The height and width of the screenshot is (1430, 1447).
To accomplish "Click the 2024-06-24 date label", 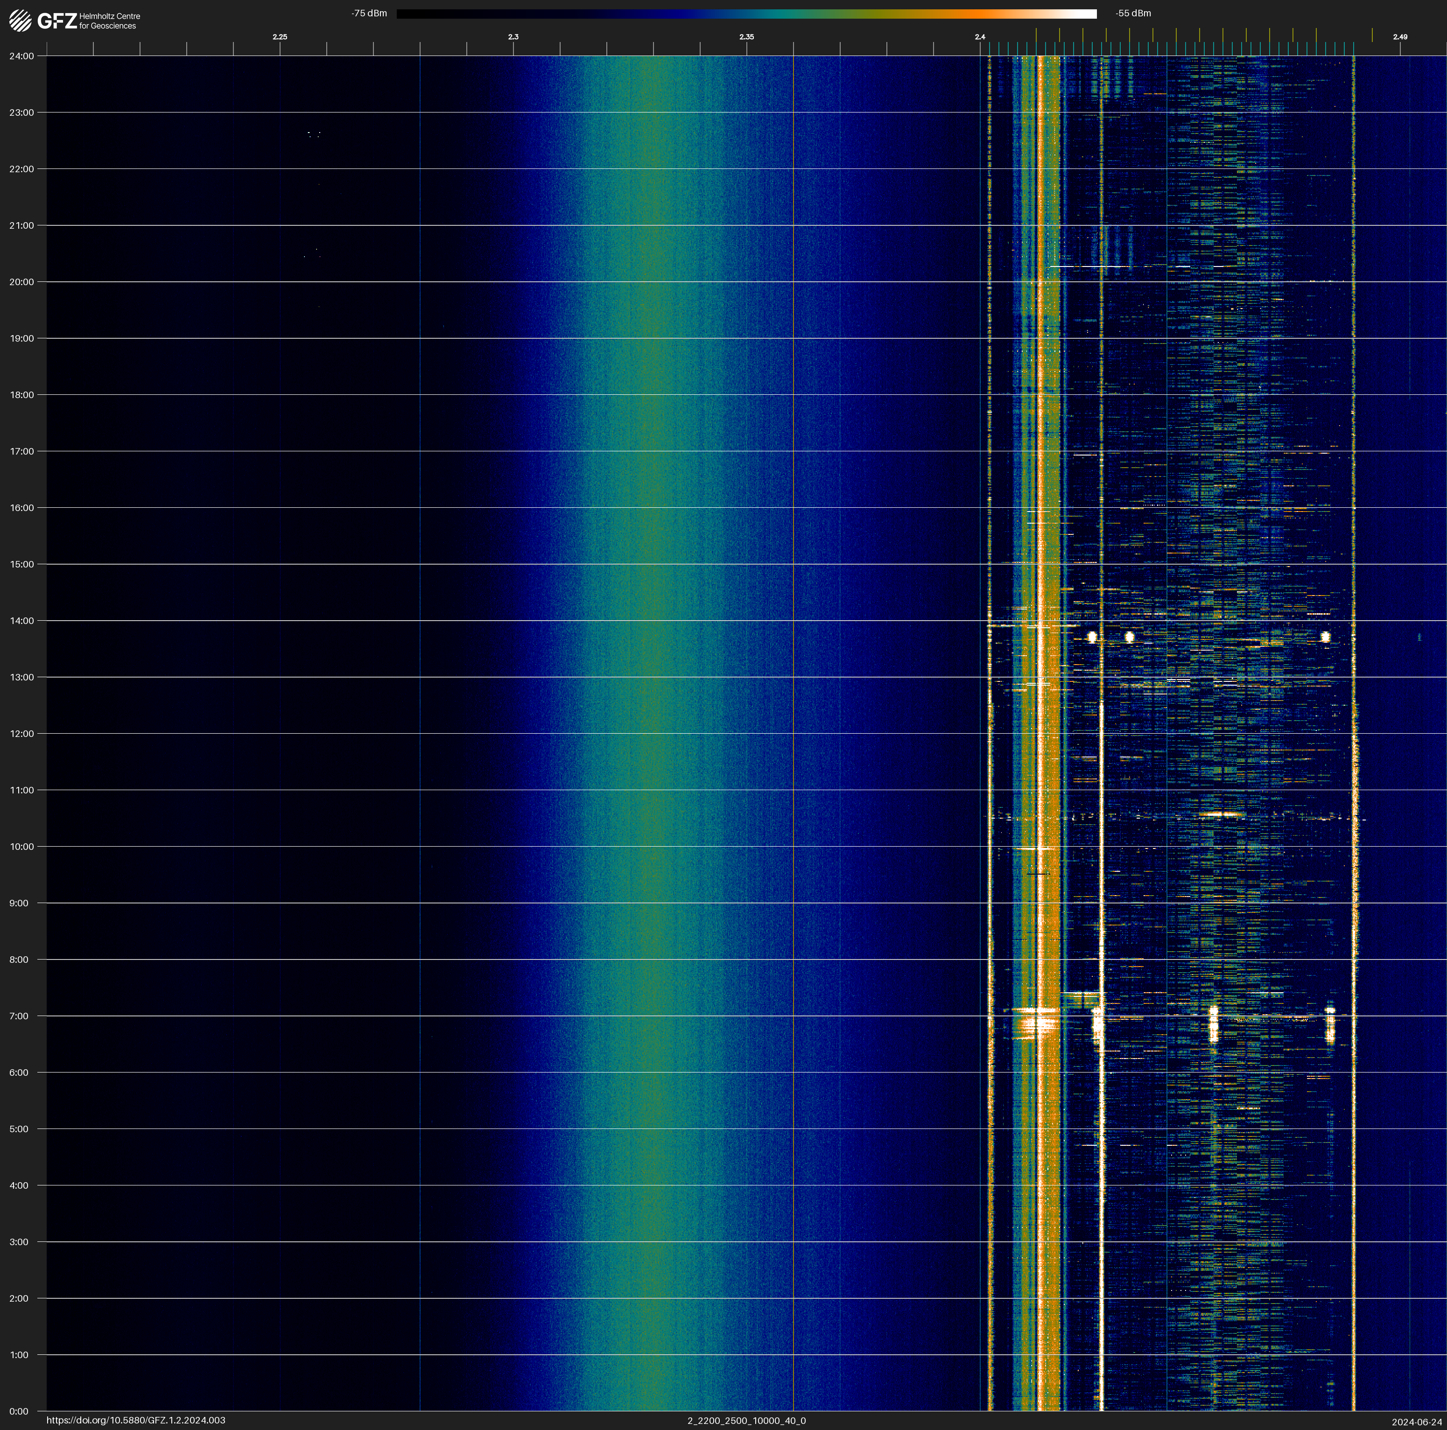I will coord(1416,1422).
